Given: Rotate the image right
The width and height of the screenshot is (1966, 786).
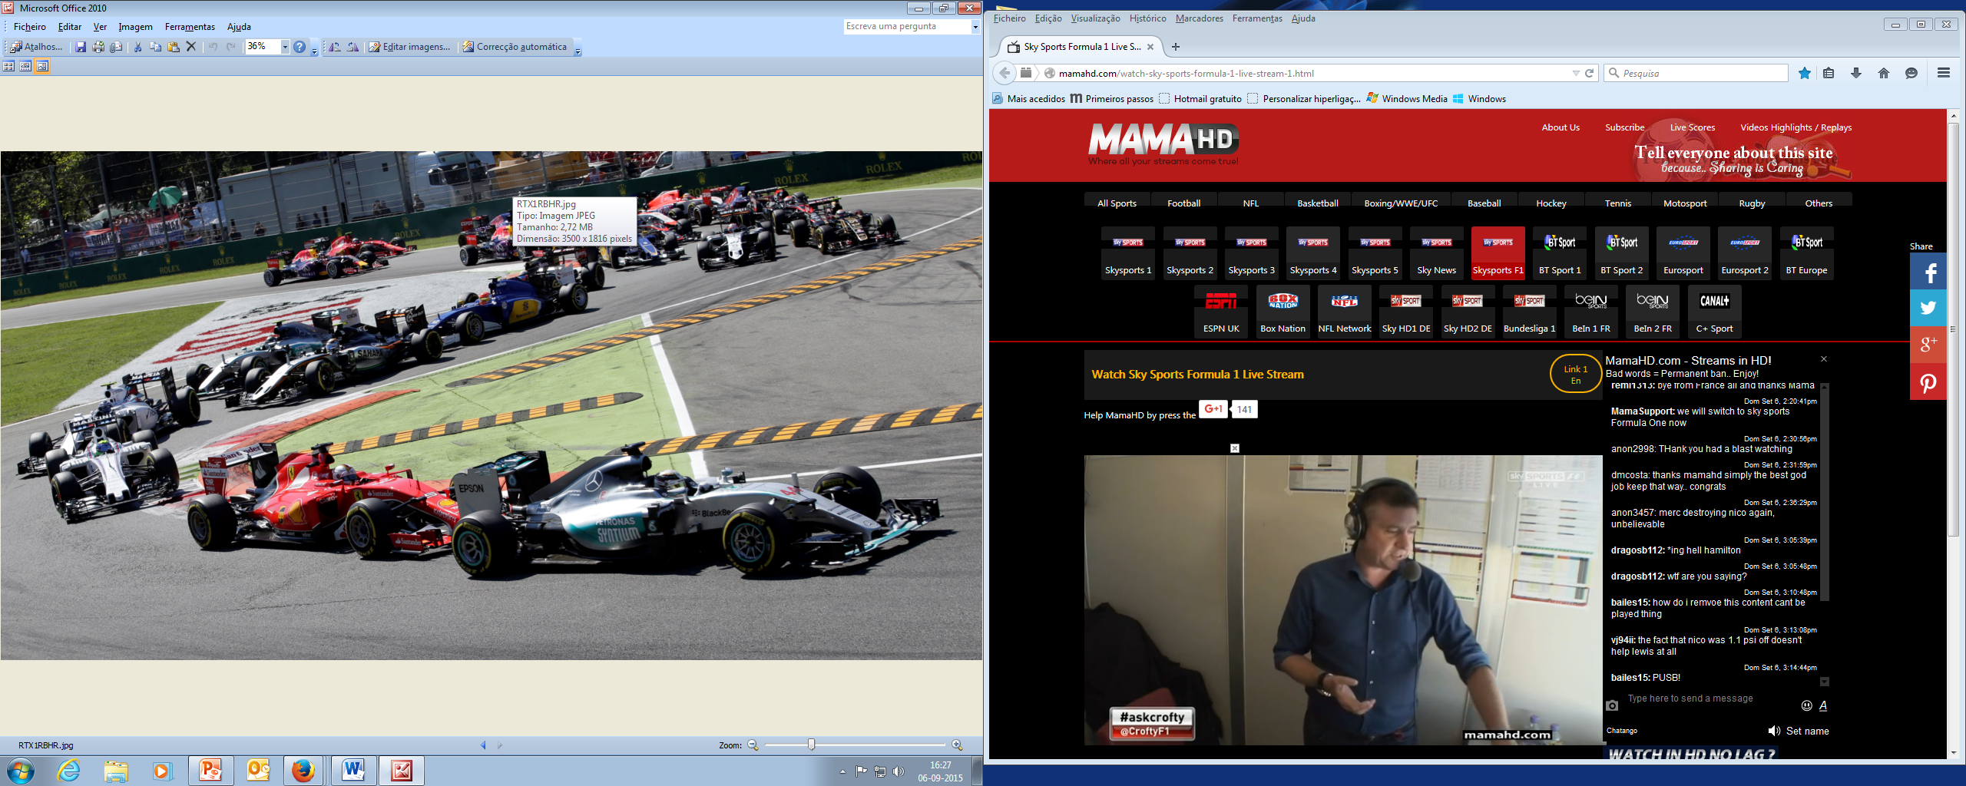Looking at the screenshot, I should coord(353,47).
